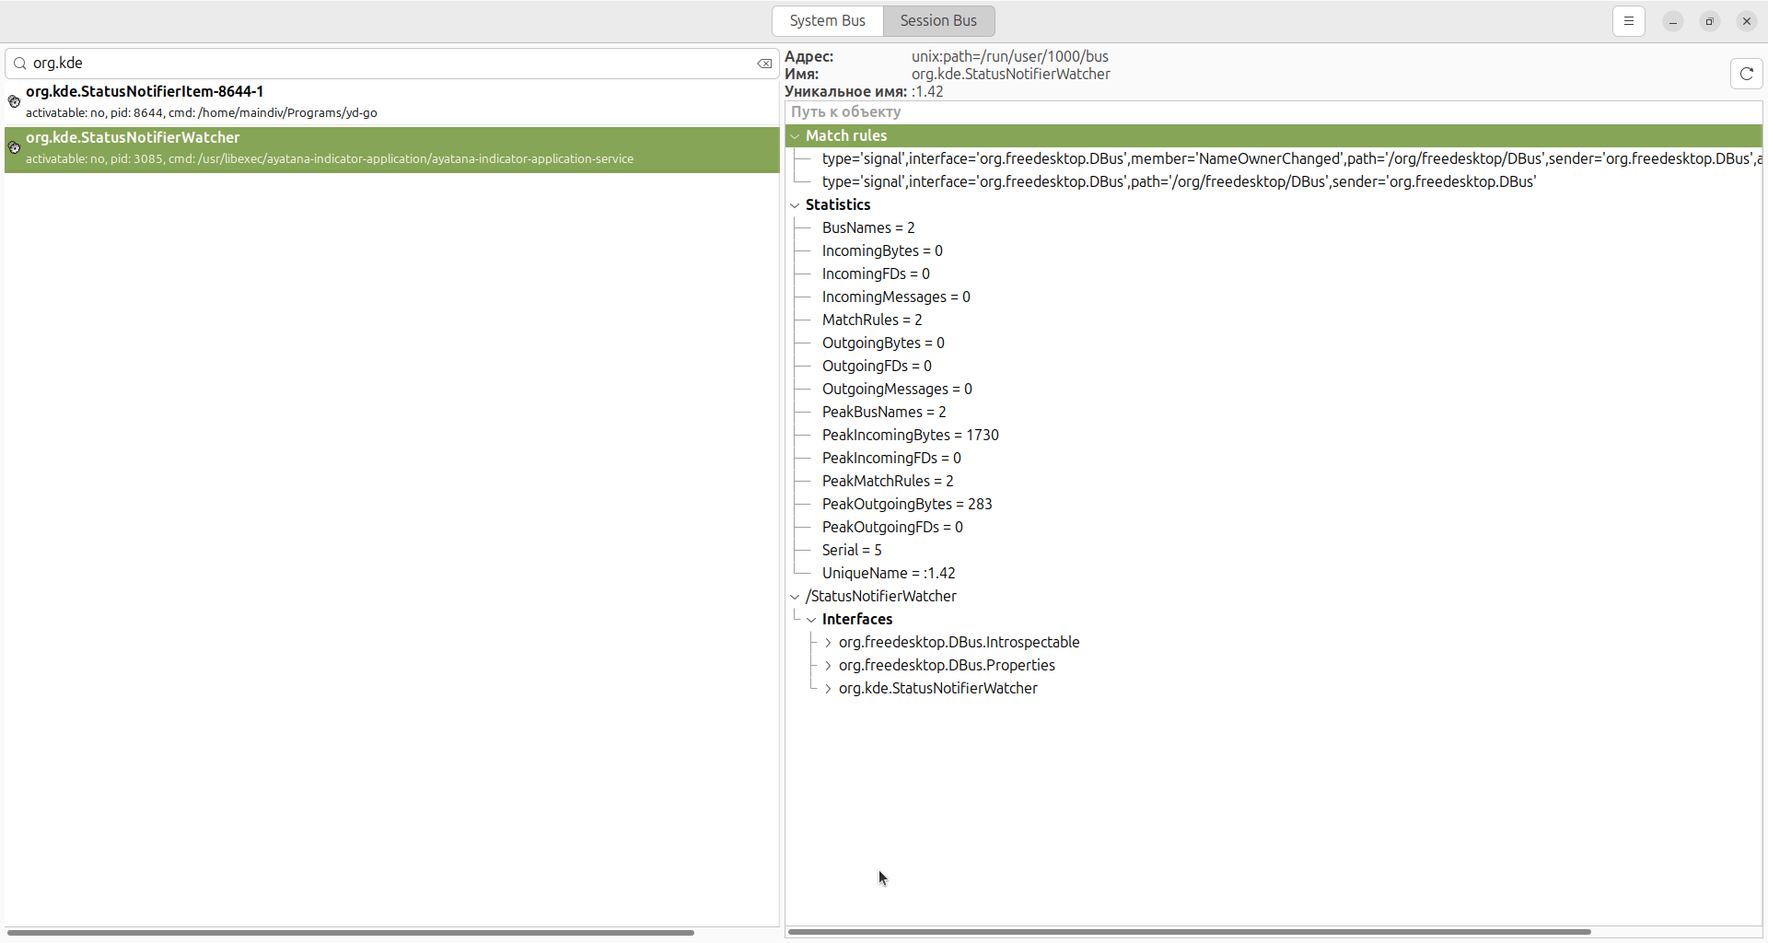The height and width of the screenshot is (943, 1768).
Task: Select IncomingFDs = 0 row
Action: (1274, 274)
